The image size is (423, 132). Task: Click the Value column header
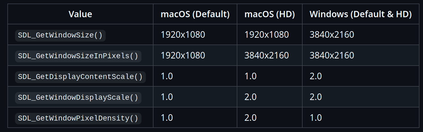coord(80,14)
